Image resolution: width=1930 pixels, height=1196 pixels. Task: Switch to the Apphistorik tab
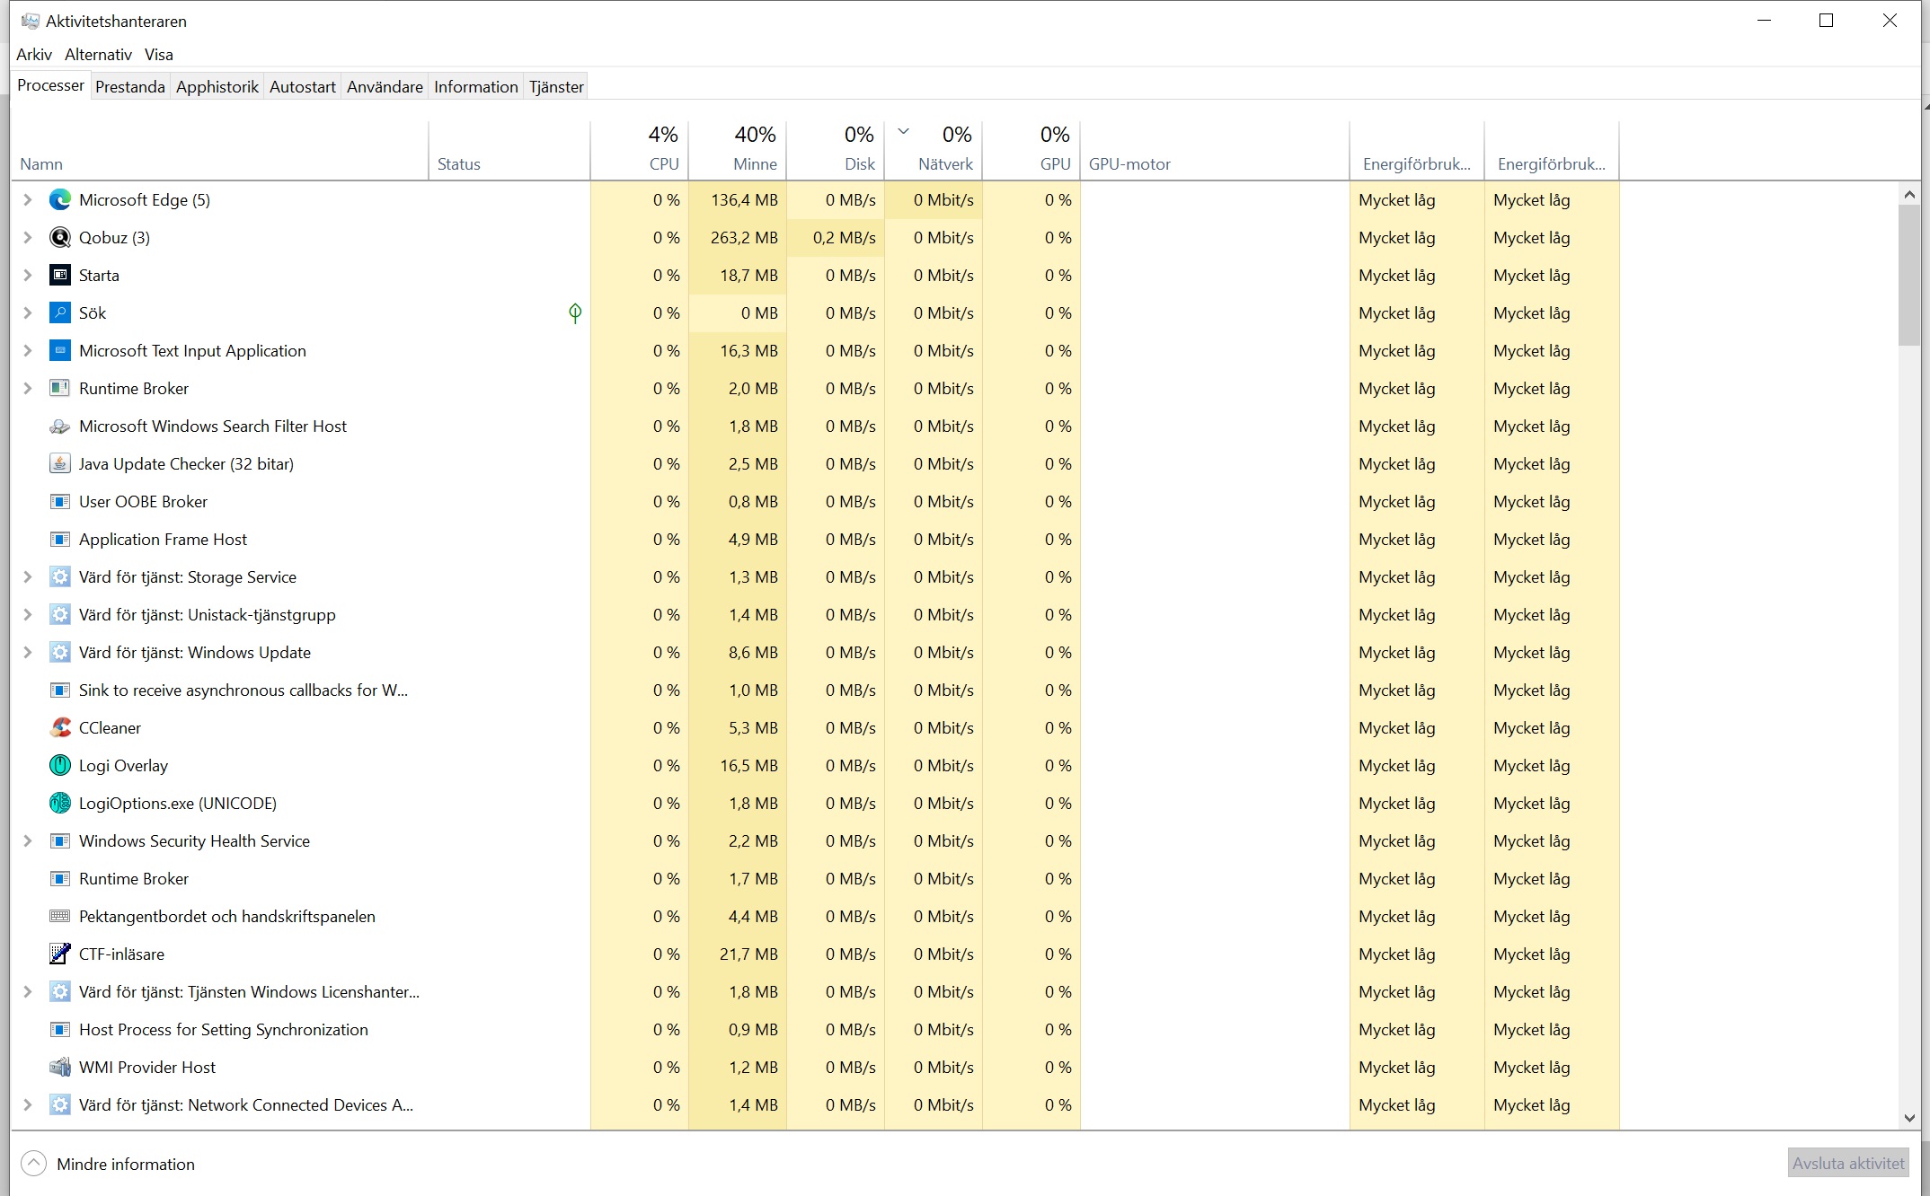[217, 87]
